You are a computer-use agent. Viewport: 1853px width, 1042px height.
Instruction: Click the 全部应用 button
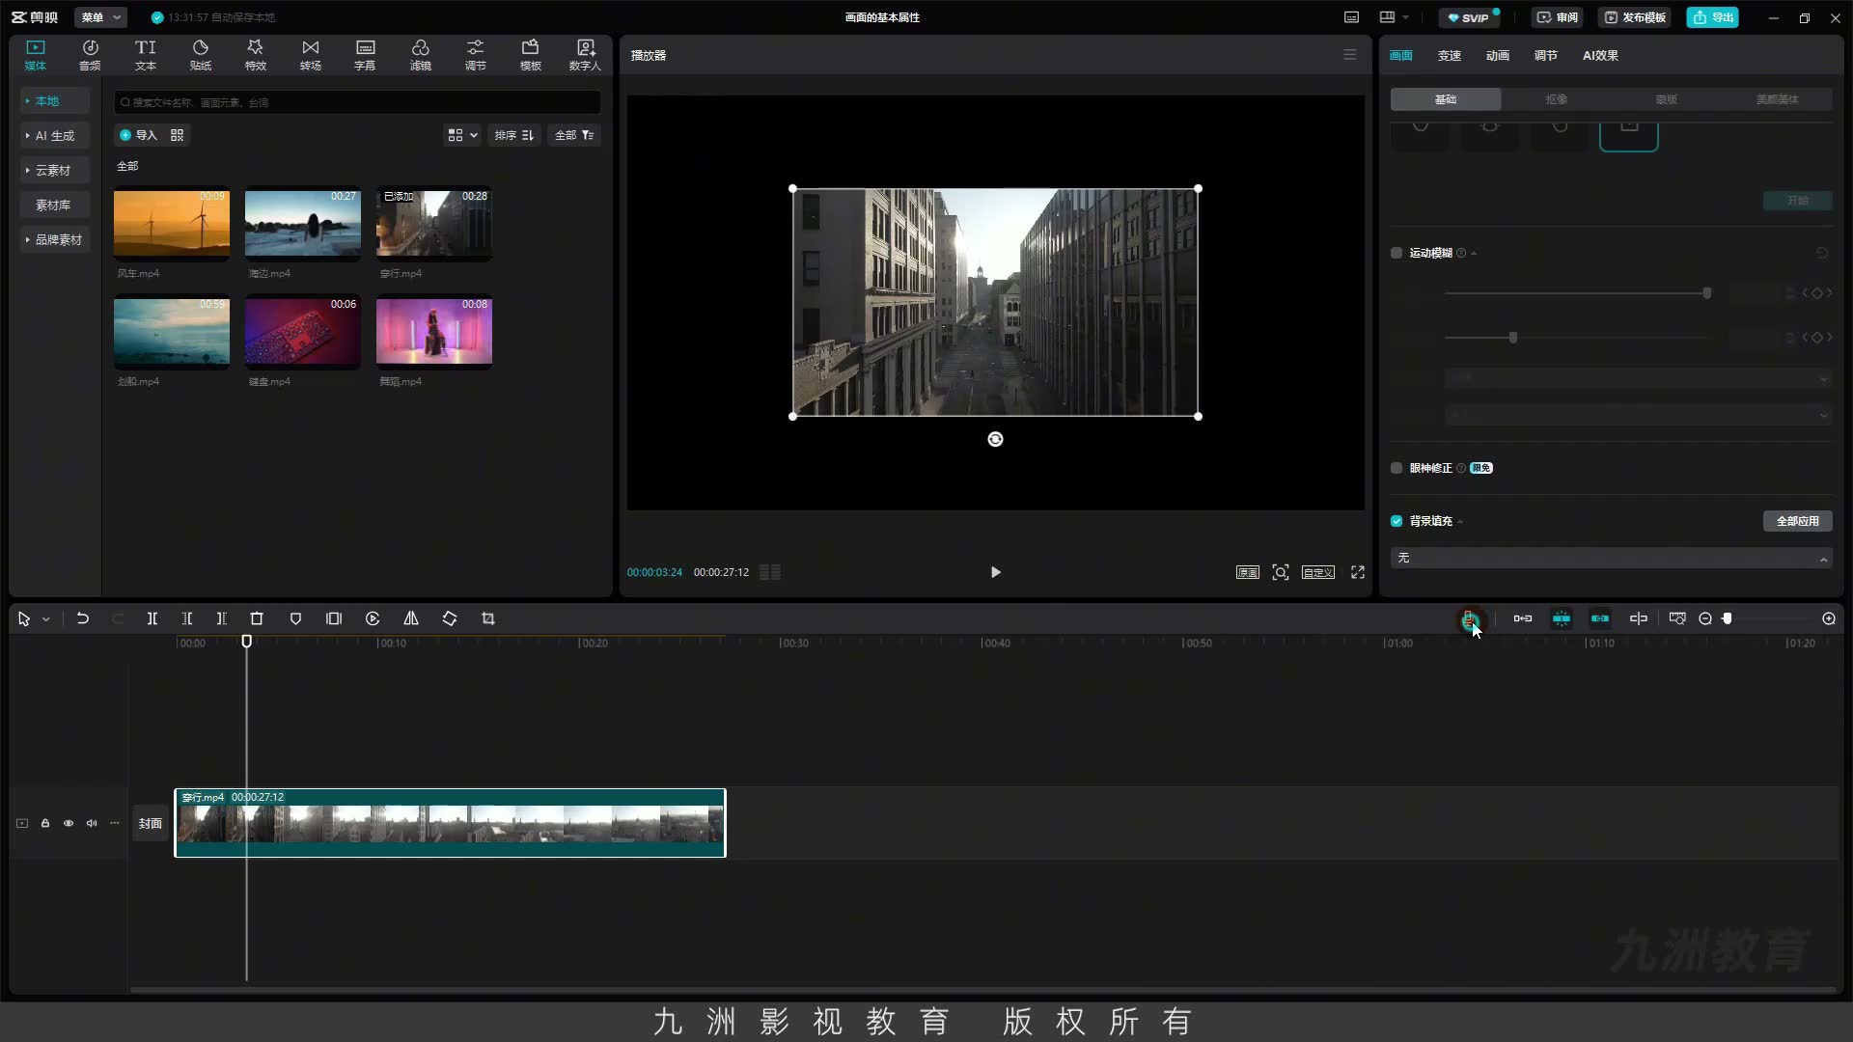coord(1798,521)
